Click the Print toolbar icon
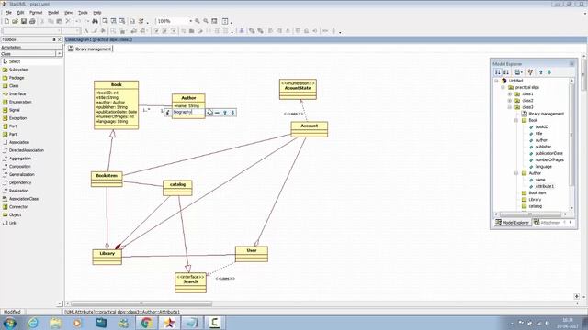 (x=32, y=21)
